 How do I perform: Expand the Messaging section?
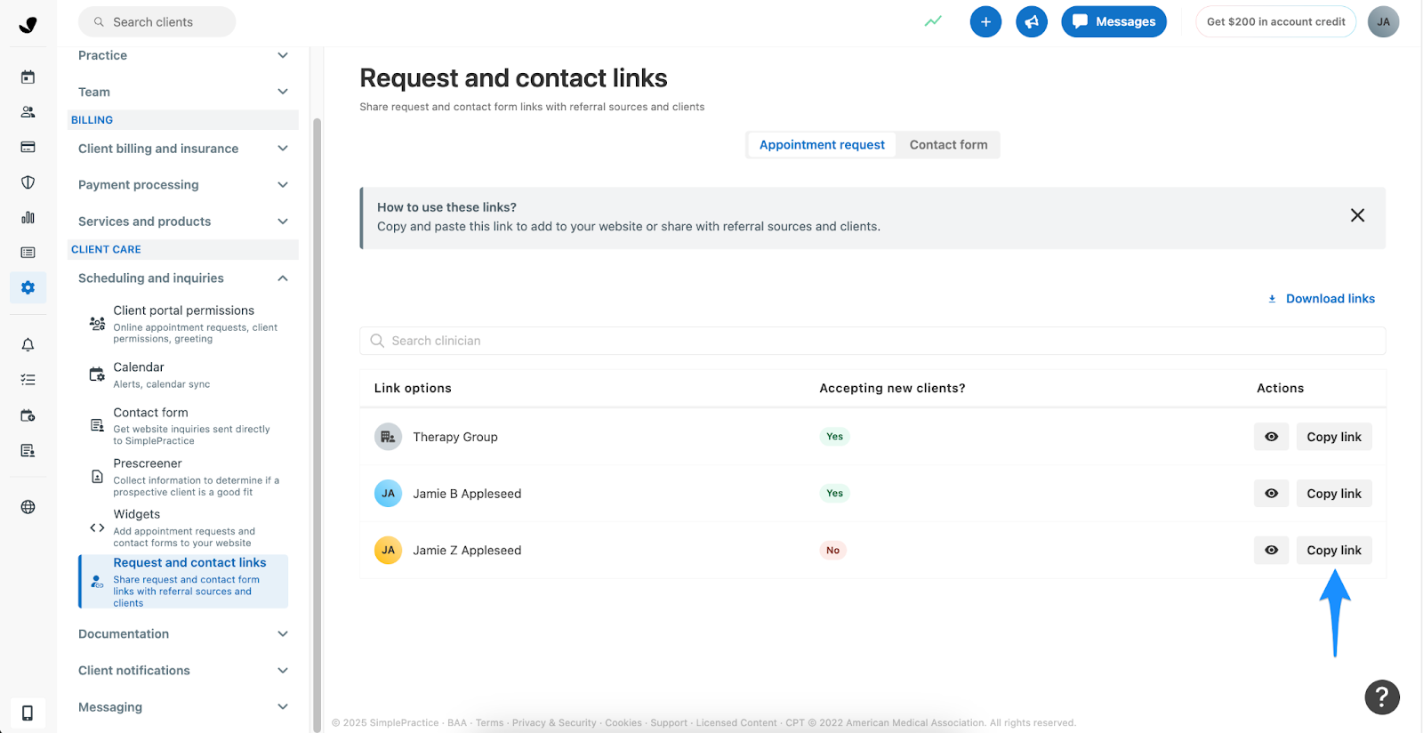coord(183,707)
